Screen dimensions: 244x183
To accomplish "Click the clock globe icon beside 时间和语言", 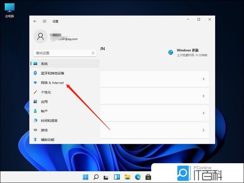I will pos(35,120).
